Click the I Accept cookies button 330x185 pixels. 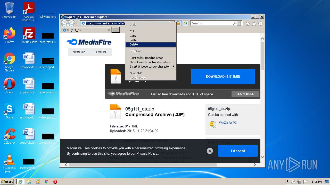point(238,151)
